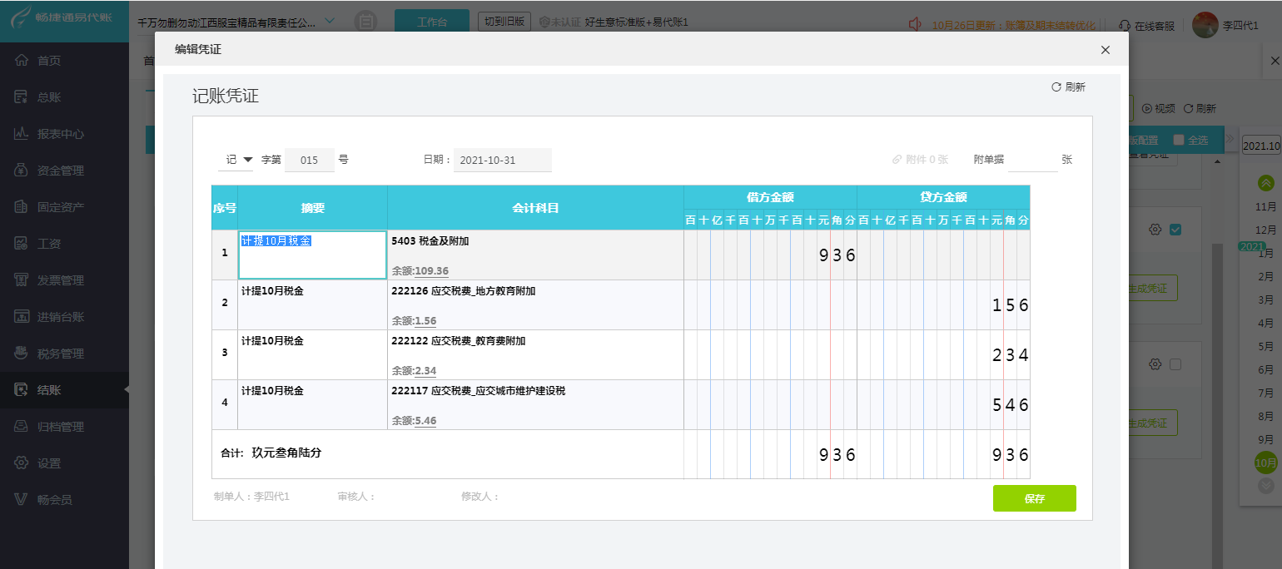1282x569 pixels.
Task: Select 9月 in the month list
Action: [1265, 438]
